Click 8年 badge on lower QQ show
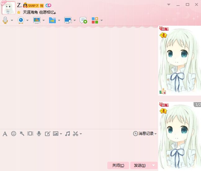 164,105
